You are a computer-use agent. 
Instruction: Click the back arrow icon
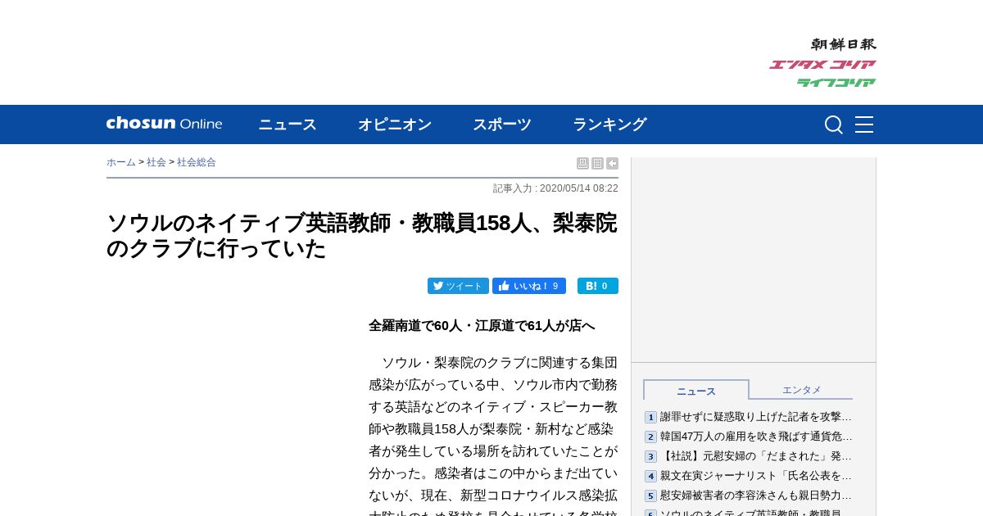(x=612, y=164)
